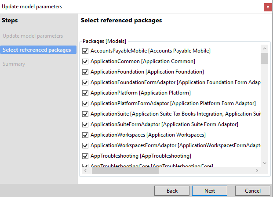Image resolution: width=273 pixels, height=197 pixels.
Task: Toggle the ApplicationCommon package checkbox
Action: point(85,62)
